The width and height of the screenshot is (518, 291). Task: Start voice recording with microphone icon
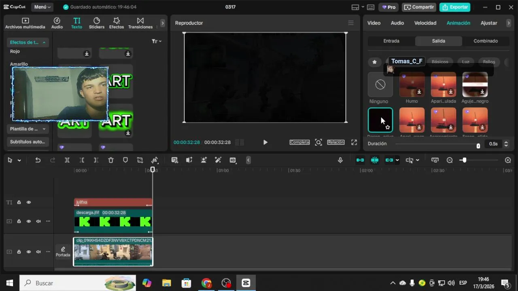[340, 160]
